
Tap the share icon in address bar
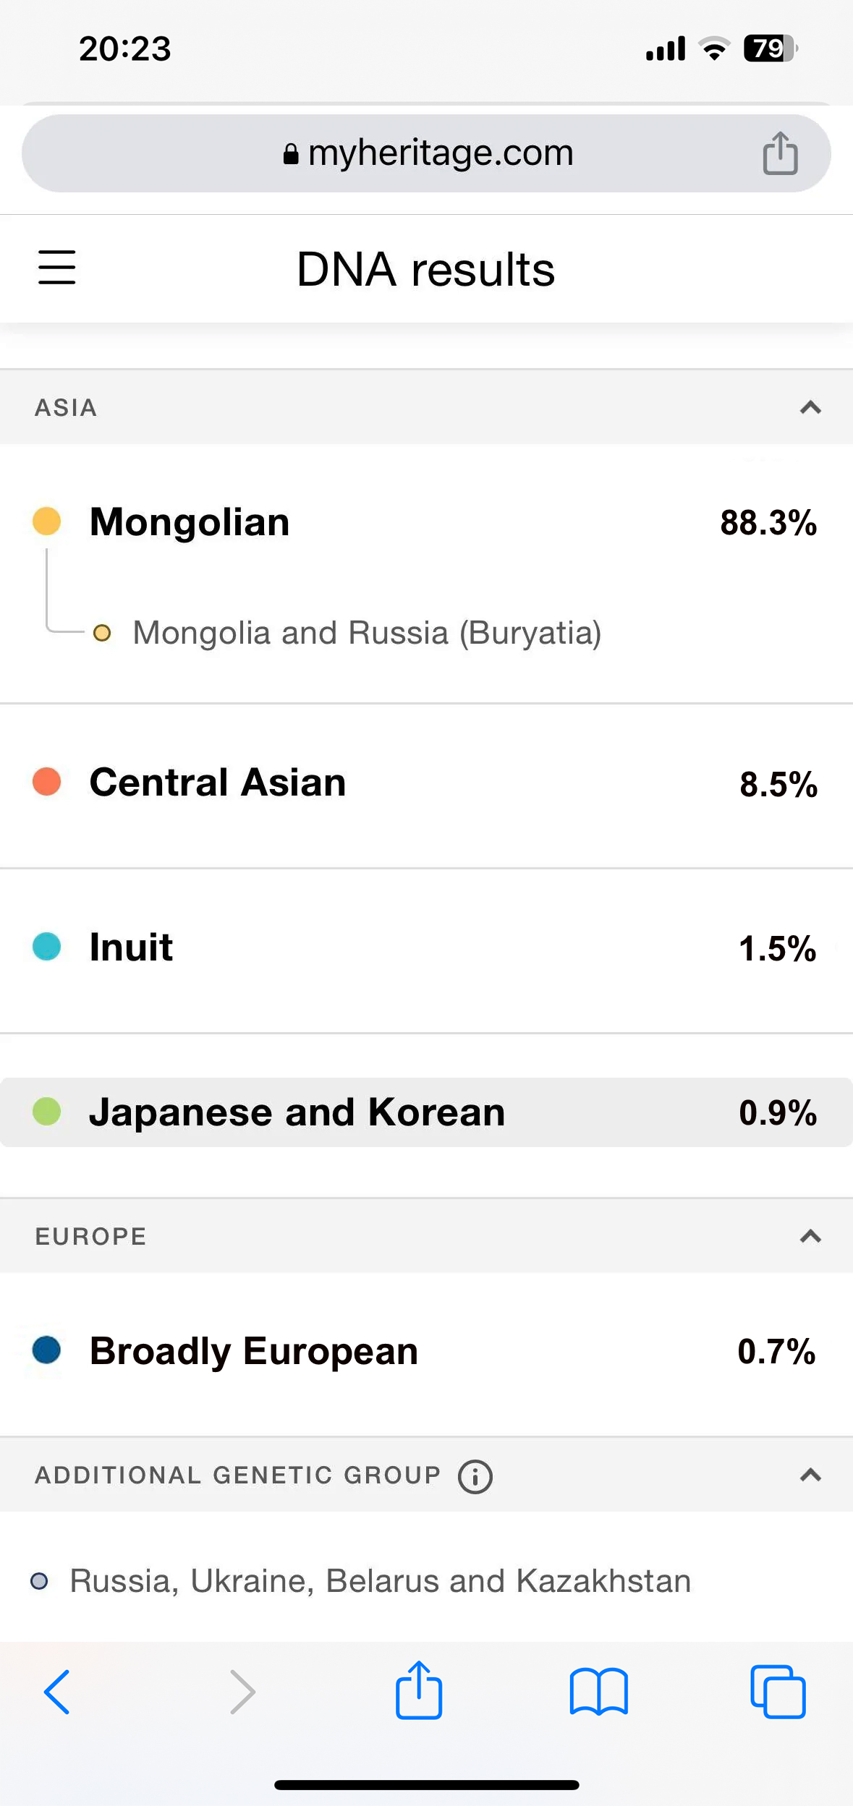(x=780, y=153)
